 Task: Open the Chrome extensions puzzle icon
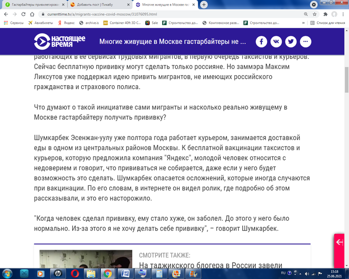pyautogui.click(x=326, y=14)
